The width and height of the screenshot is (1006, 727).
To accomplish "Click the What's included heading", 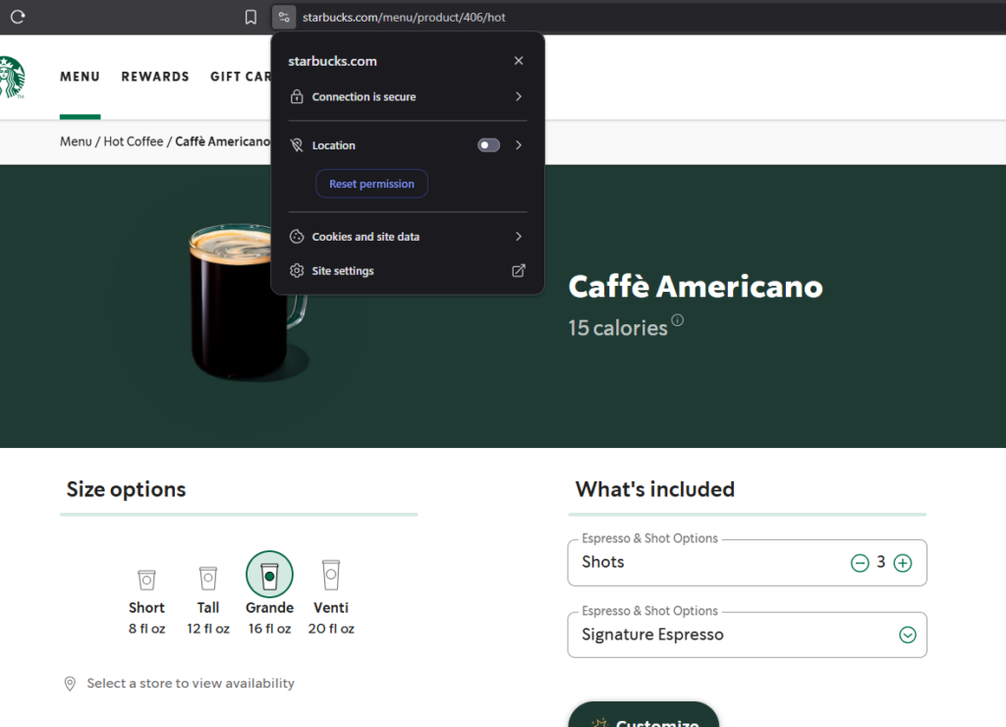I will point(655,489).
